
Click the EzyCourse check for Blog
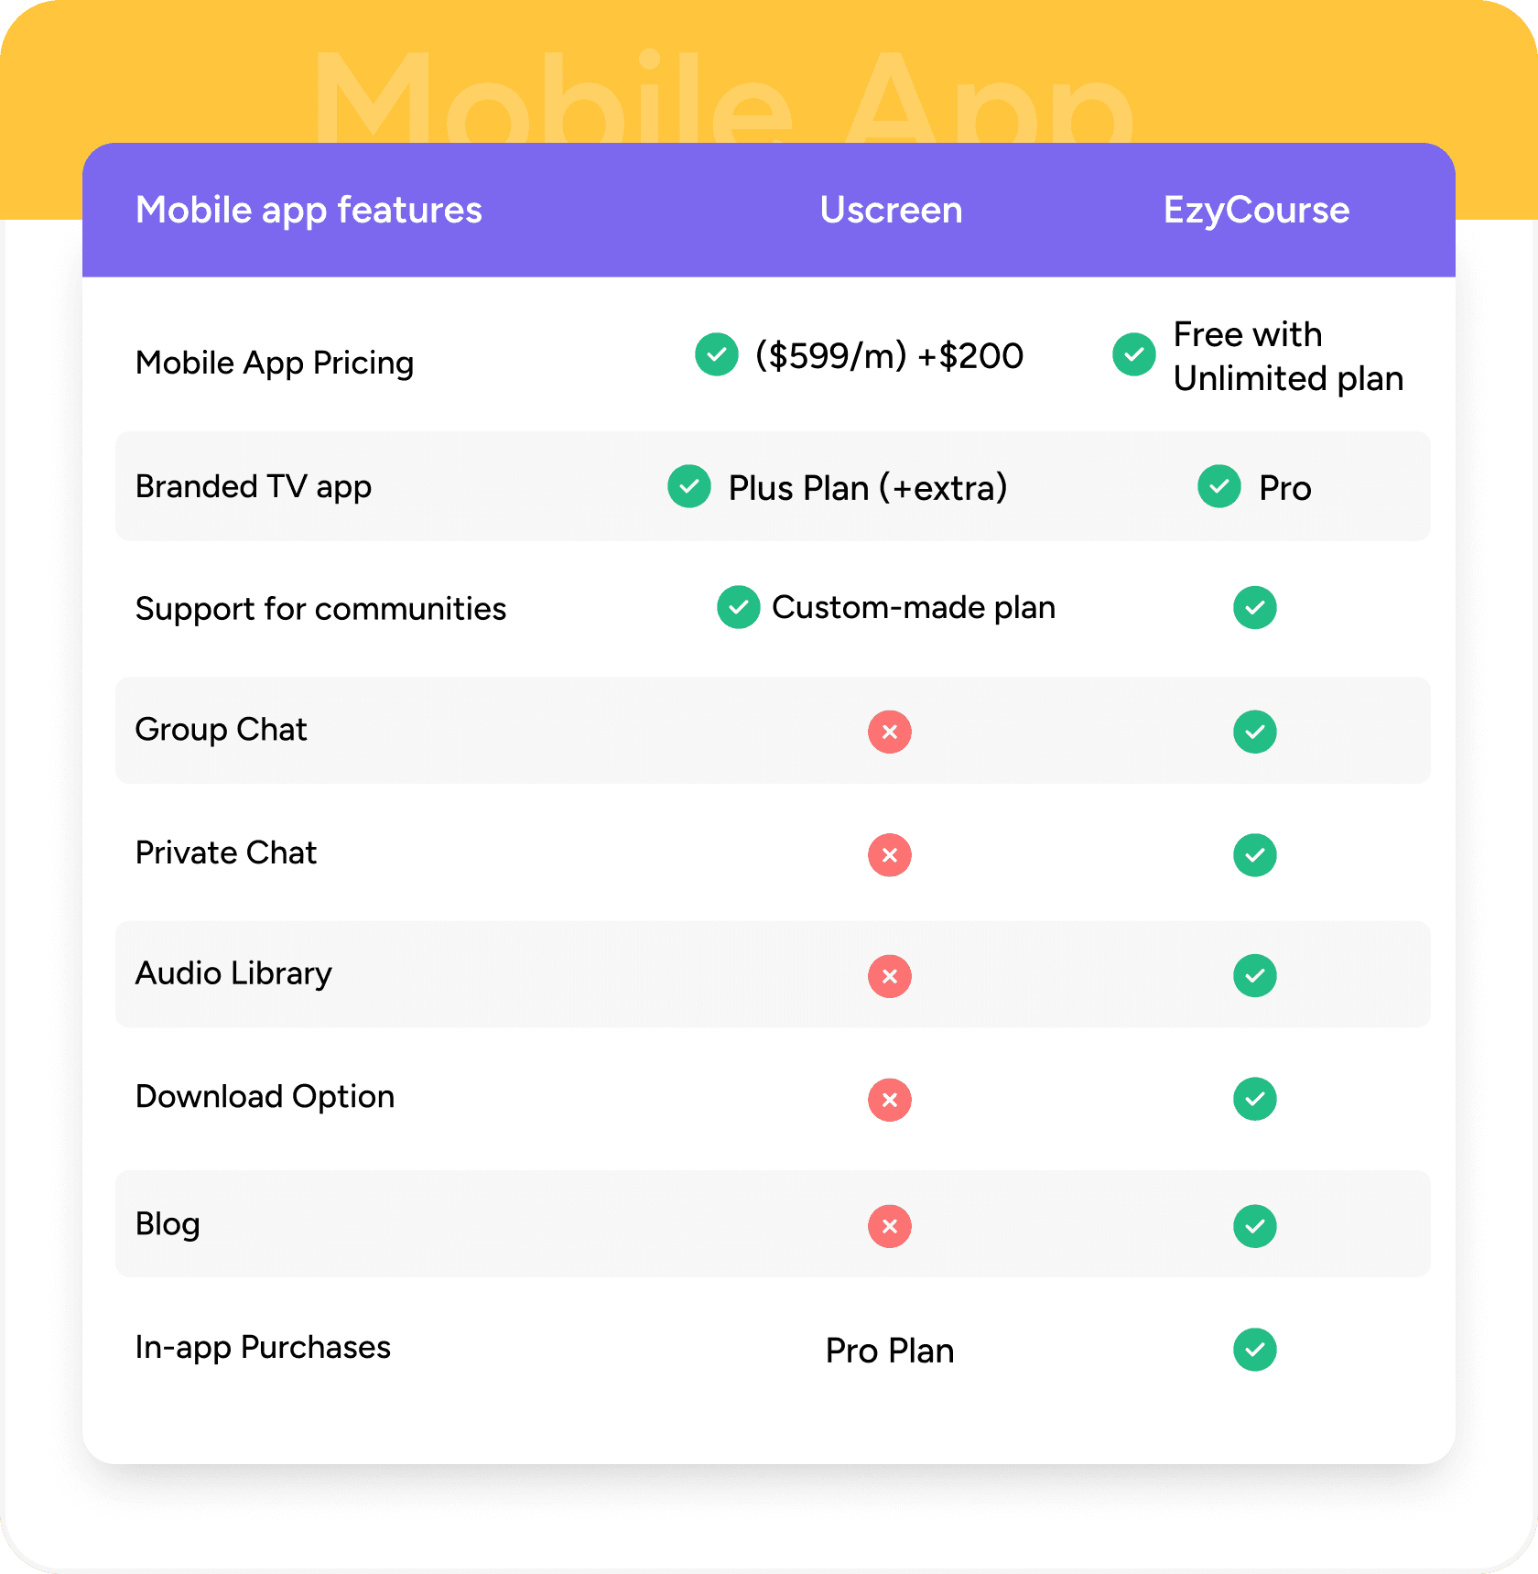click(x=1255, y=1226)
